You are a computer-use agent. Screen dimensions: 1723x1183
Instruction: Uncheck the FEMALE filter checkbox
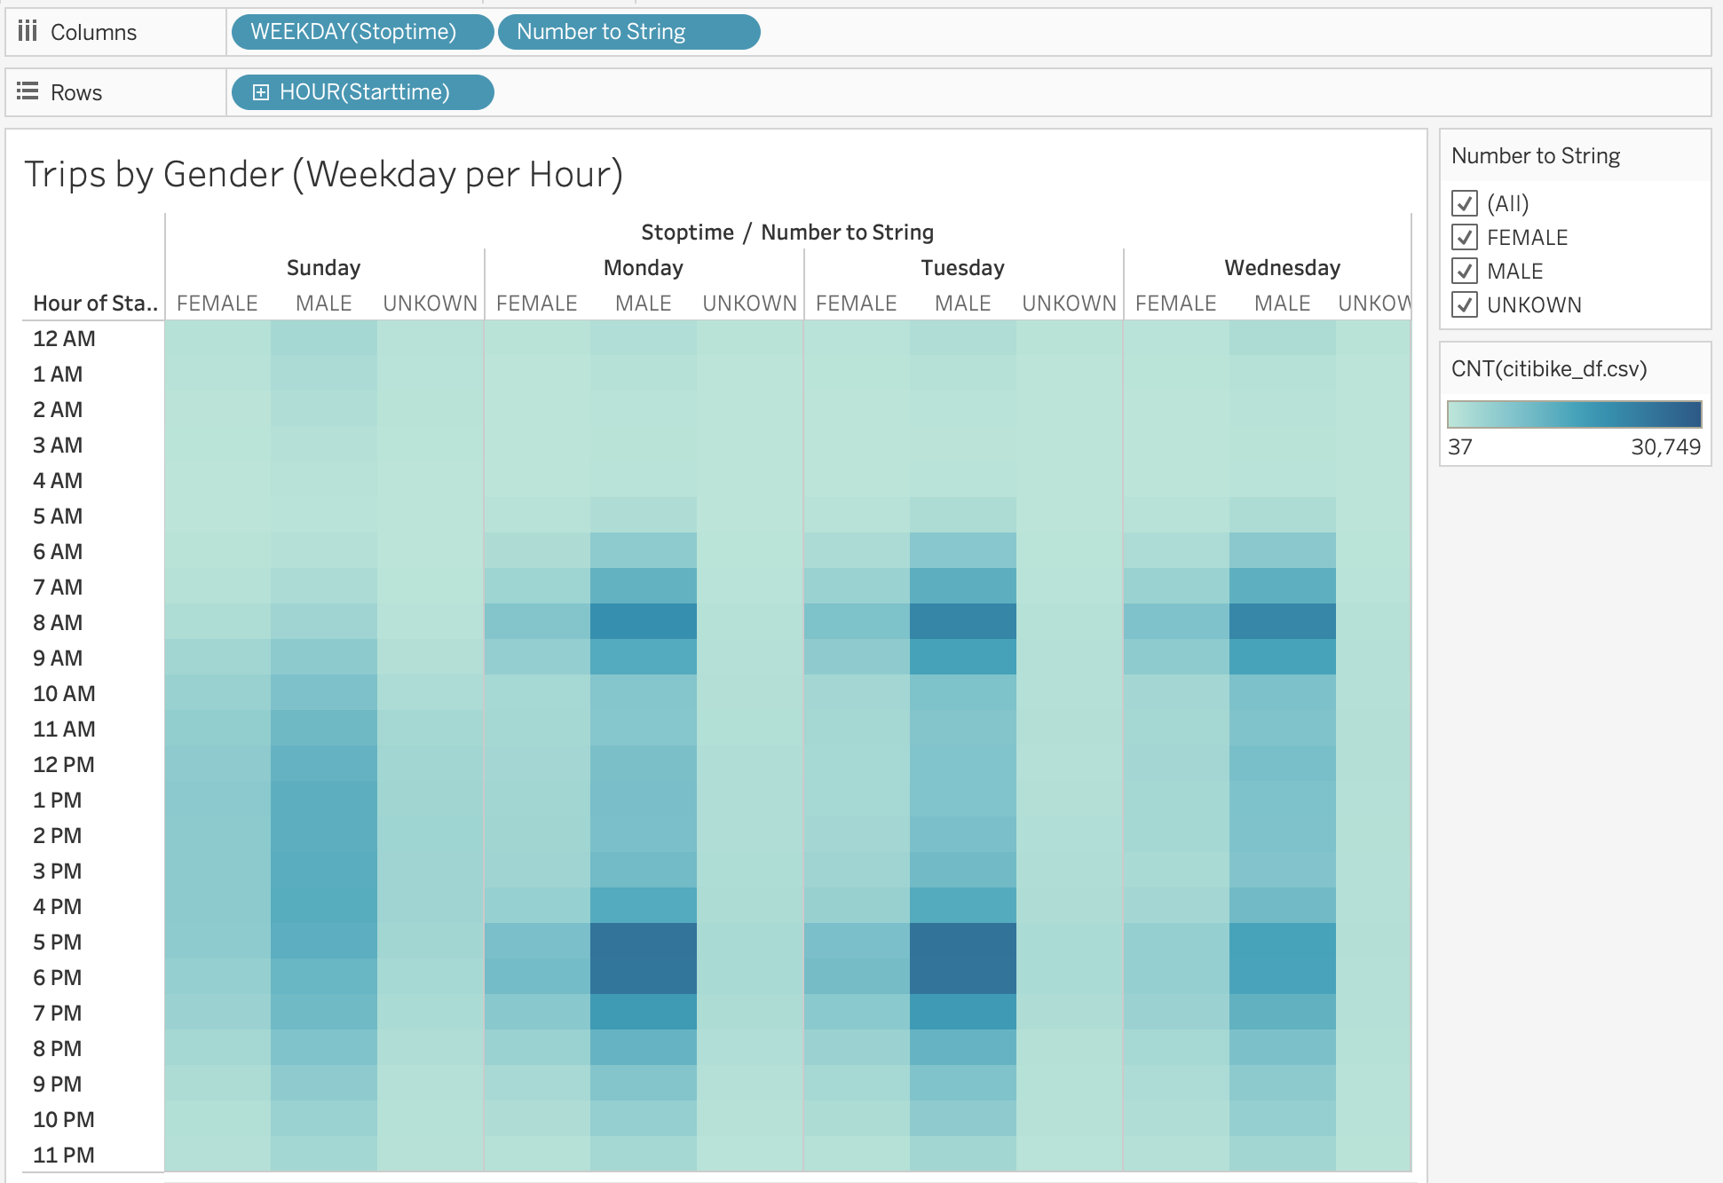(x=1464, y=237)
